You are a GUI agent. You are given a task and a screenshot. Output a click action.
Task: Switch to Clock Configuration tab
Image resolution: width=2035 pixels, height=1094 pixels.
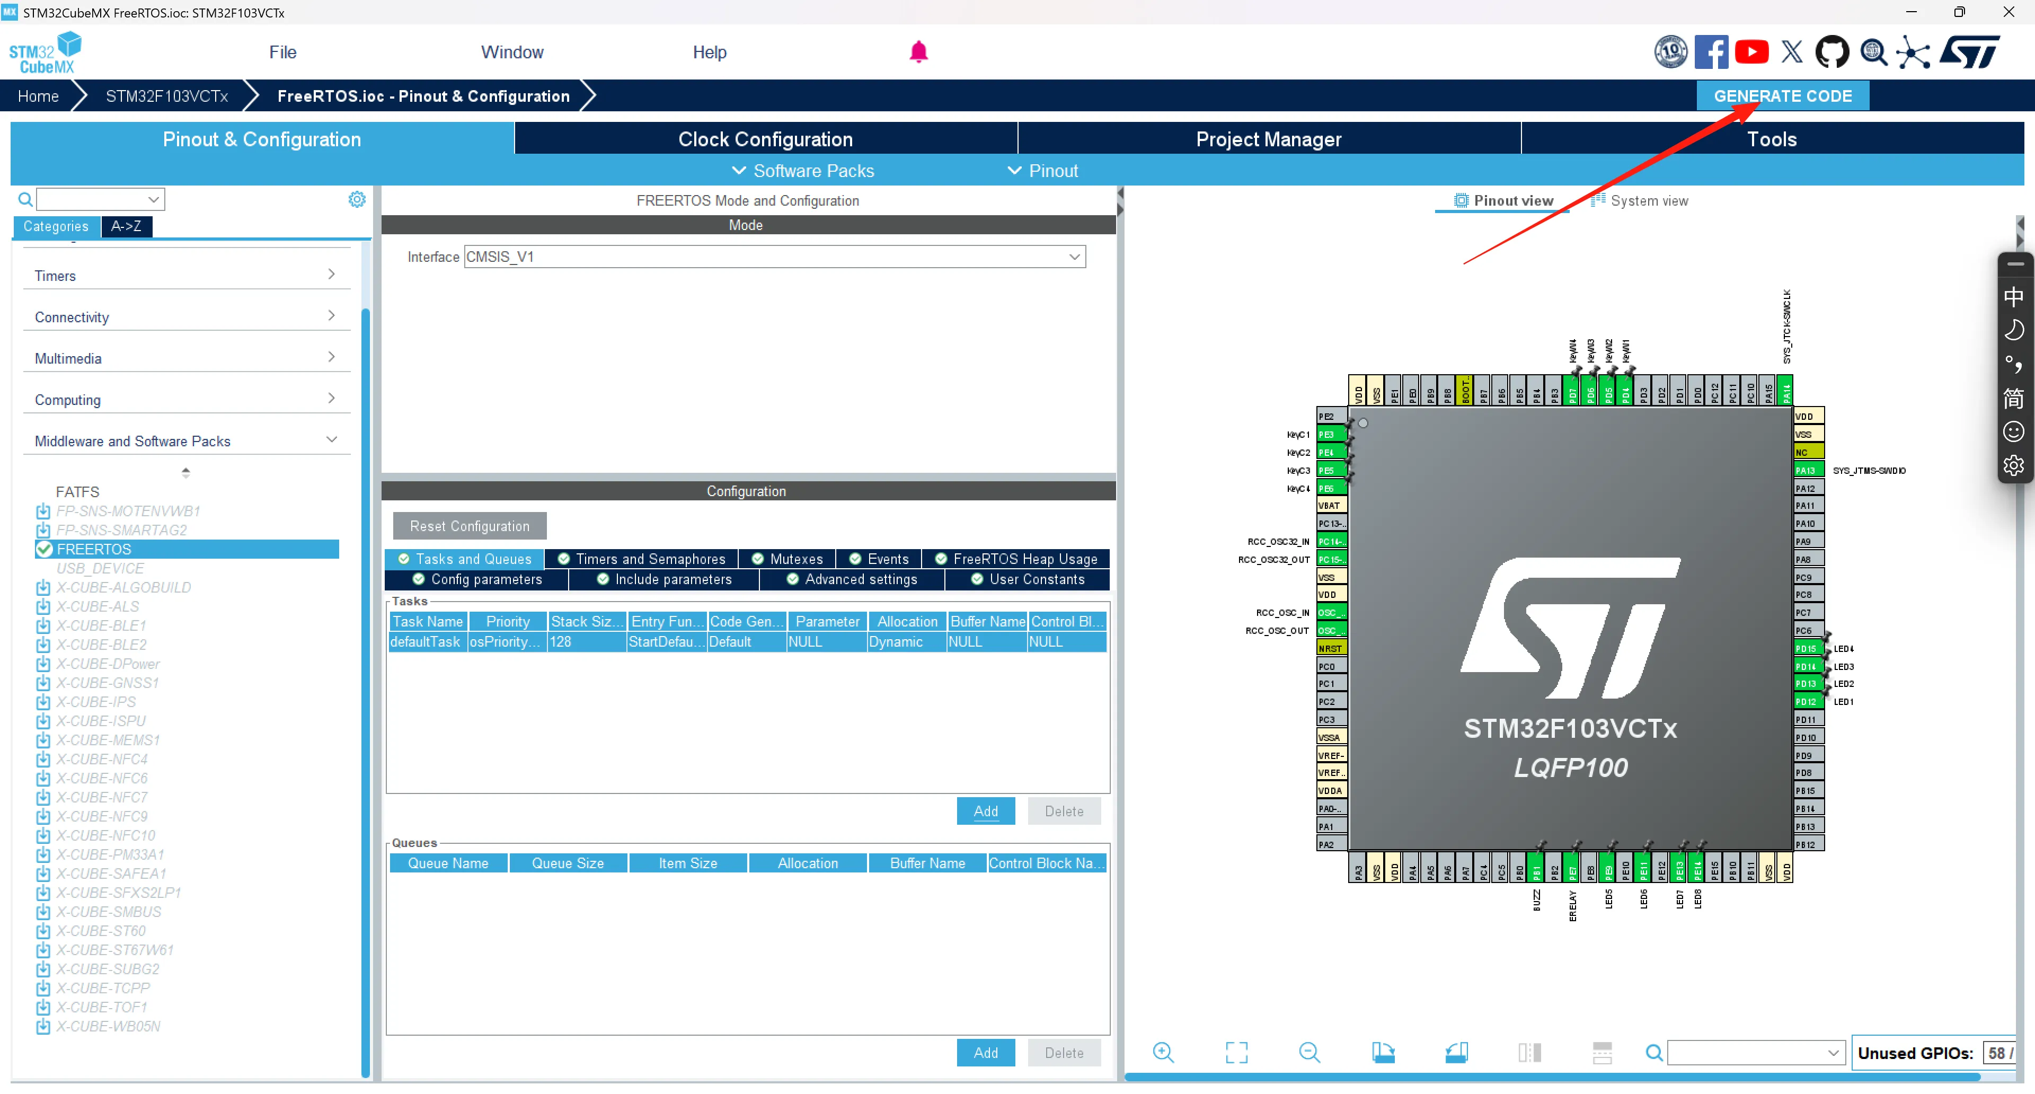pyautogui.click(x=765, y=139)
